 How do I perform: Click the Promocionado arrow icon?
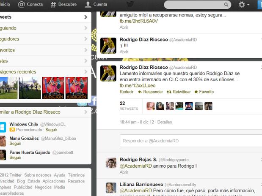[x=12, y=130]
